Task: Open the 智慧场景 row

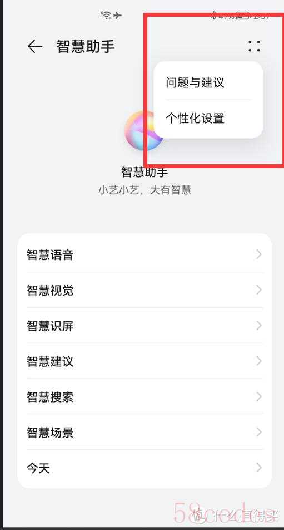Action: [145, 432]
